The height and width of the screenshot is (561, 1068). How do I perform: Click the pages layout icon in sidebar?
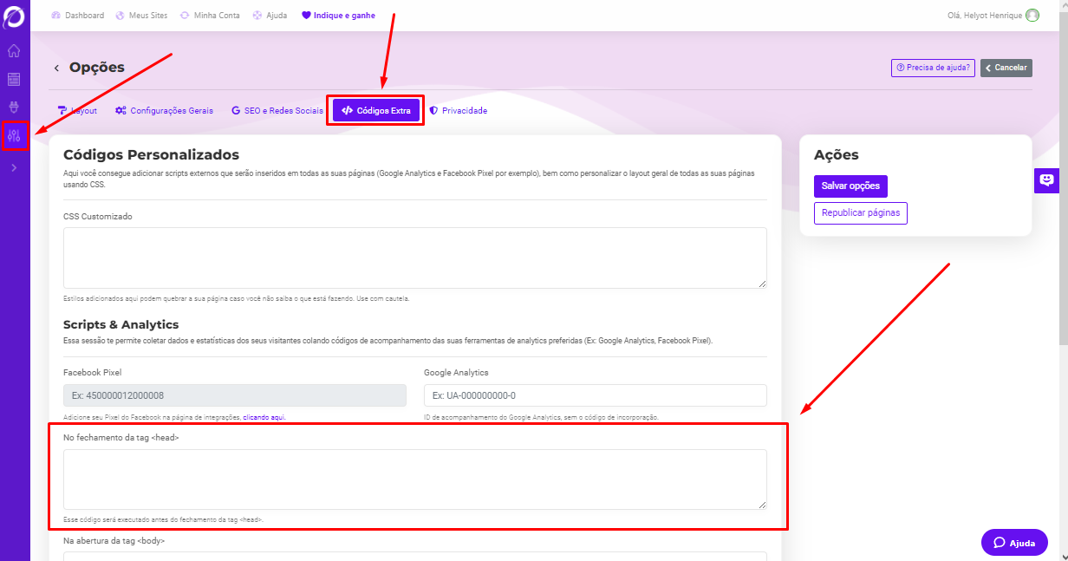pos(14,80)
